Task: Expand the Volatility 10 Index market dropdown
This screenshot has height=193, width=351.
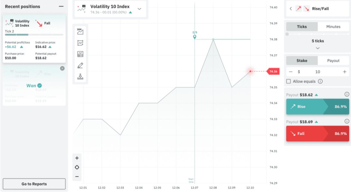Action: click(139, 9)
